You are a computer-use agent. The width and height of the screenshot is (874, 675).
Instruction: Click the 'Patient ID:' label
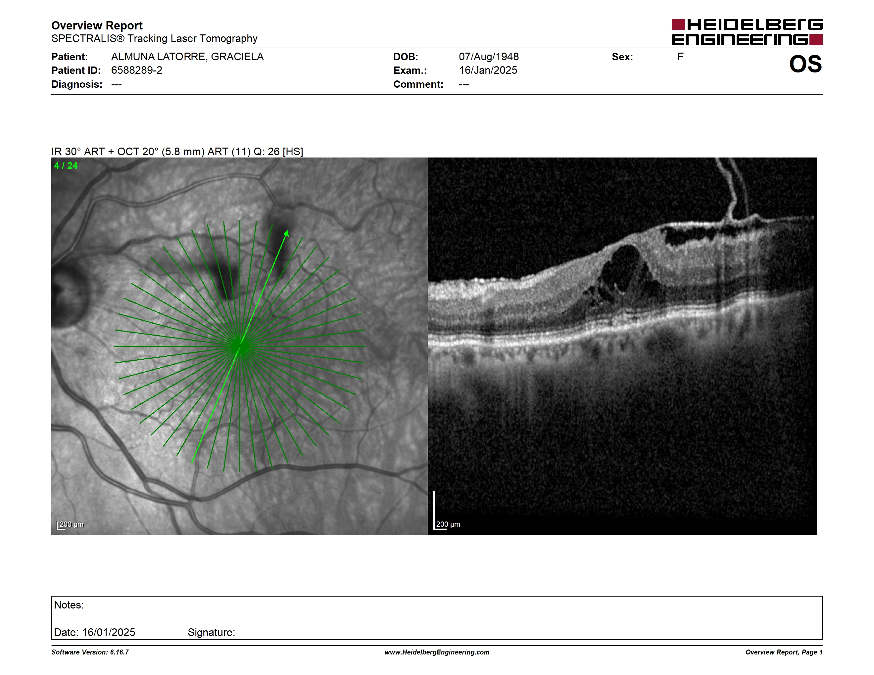(76, 70)
